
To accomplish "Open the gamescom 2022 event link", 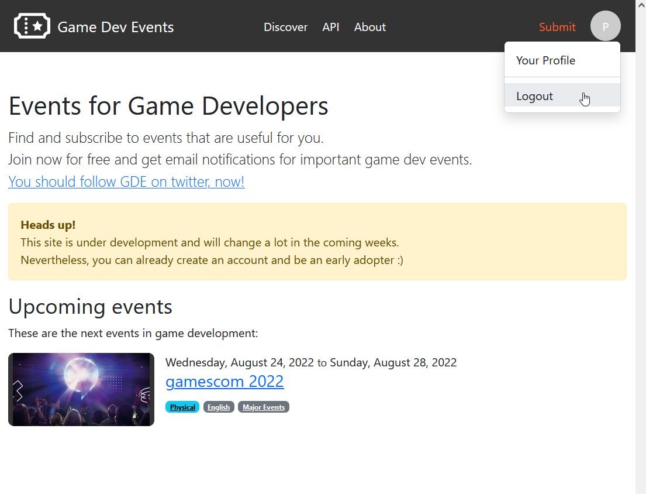I will coord(224,382).
